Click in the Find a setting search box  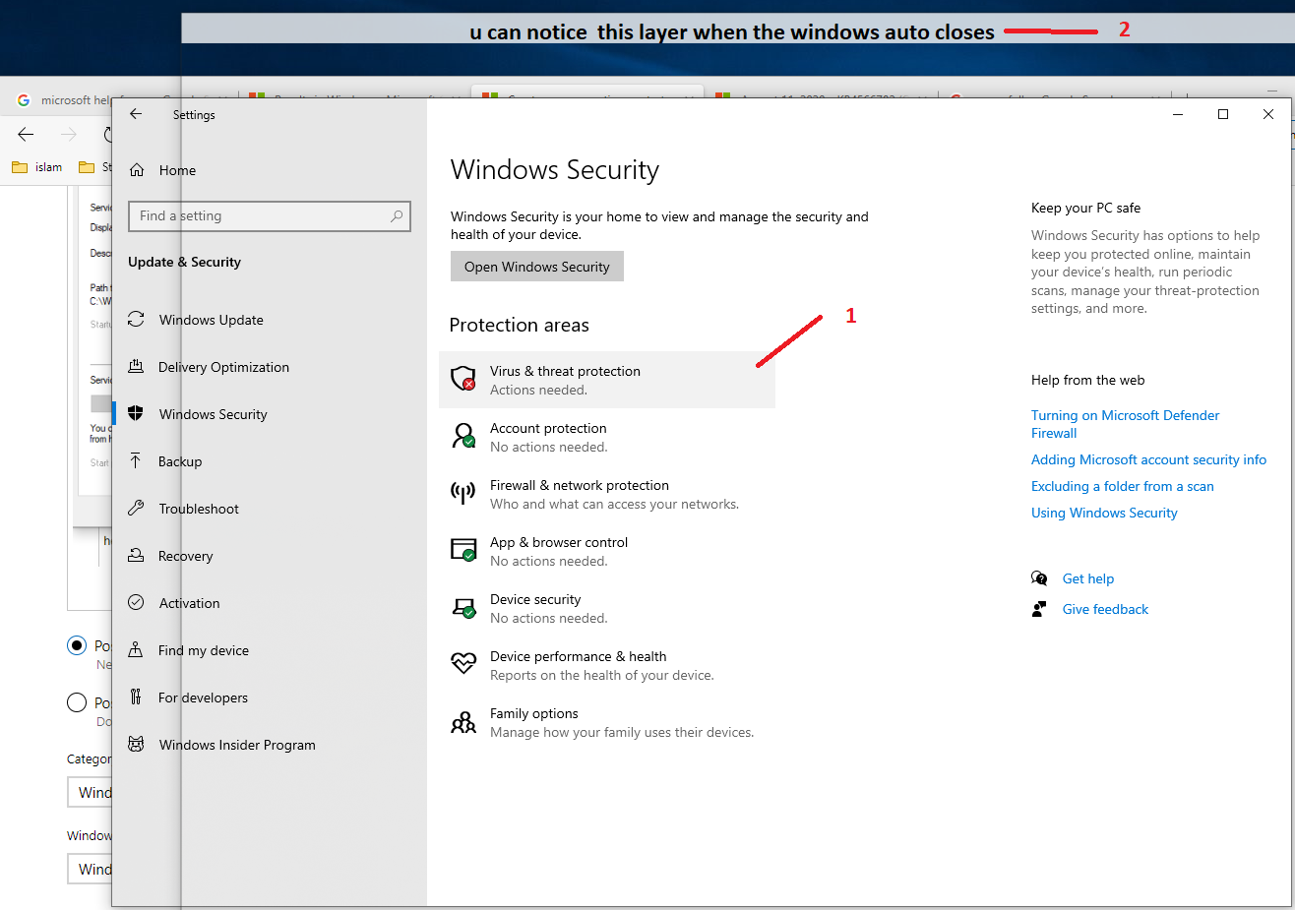coord(269,216)
